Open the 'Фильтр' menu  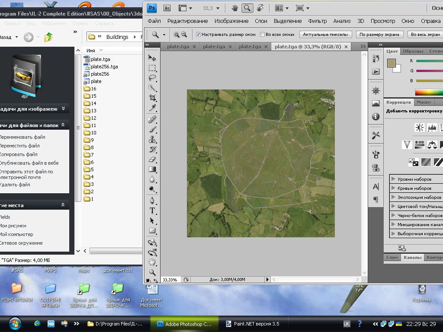pyautogui.click(x=317, y=21)
